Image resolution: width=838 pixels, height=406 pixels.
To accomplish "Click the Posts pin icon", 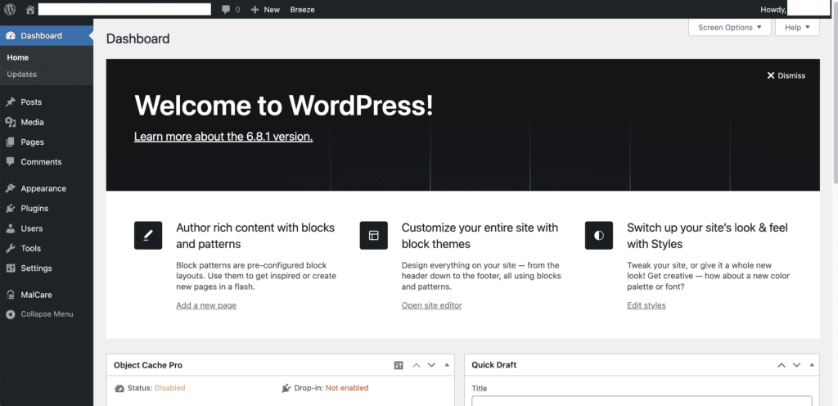I will tap(10, 102).
